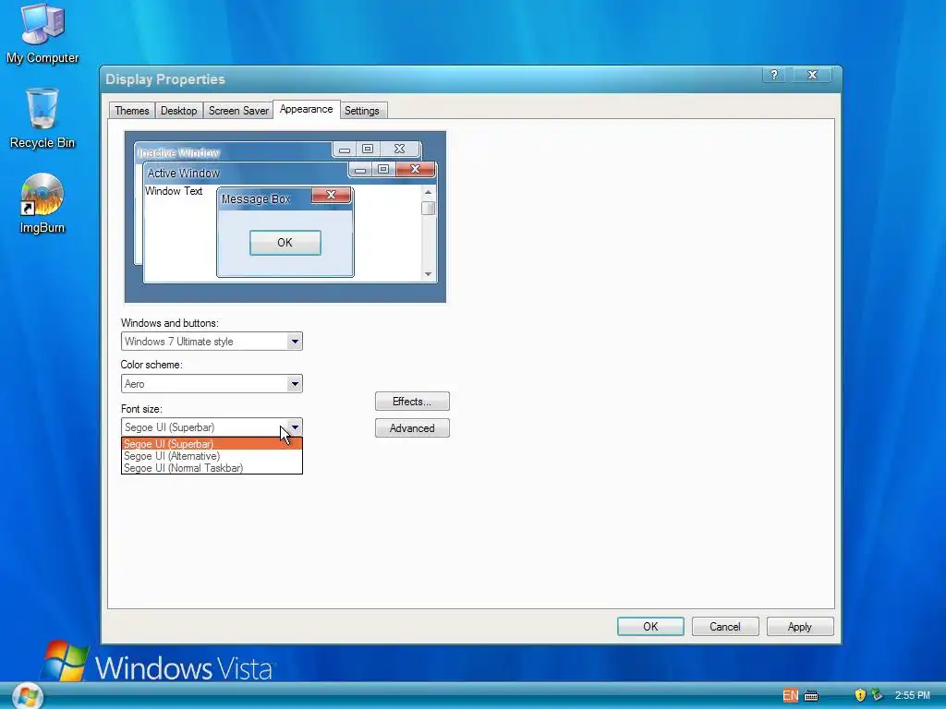Click the keyboard icon in system tray
This screenshot has width=946, height=709.
pos(811,696)
